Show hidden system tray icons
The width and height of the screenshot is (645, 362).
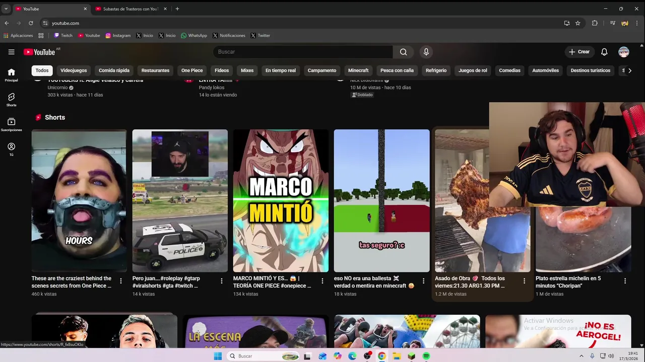click(581, 356)
